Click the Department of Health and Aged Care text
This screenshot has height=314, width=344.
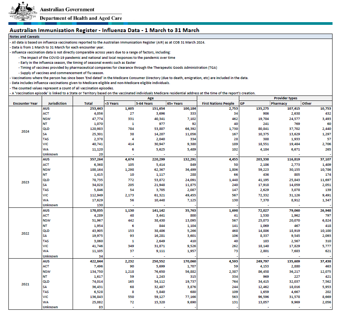pos(81,18)
